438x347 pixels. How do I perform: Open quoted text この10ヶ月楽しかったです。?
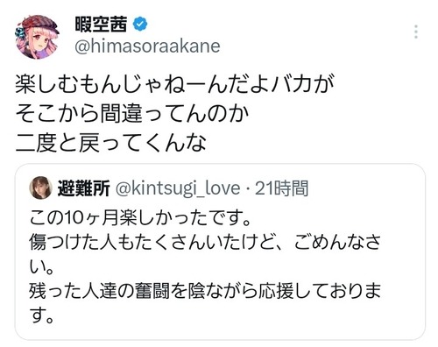pyautogui.click(x=140, y=218)
